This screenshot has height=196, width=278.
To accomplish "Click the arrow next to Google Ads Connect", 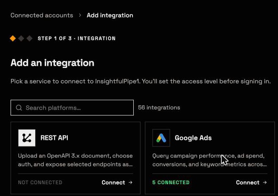I will point(265,182).
